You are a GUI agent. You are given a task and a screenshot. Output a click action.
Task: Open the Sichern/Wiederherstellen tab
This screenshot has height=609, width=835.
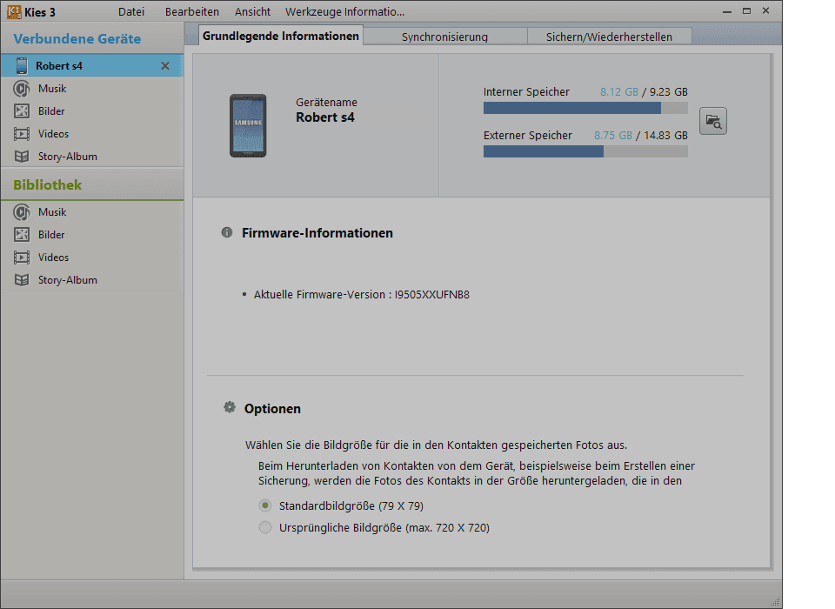pyautogui.click(x=609, y=37)
